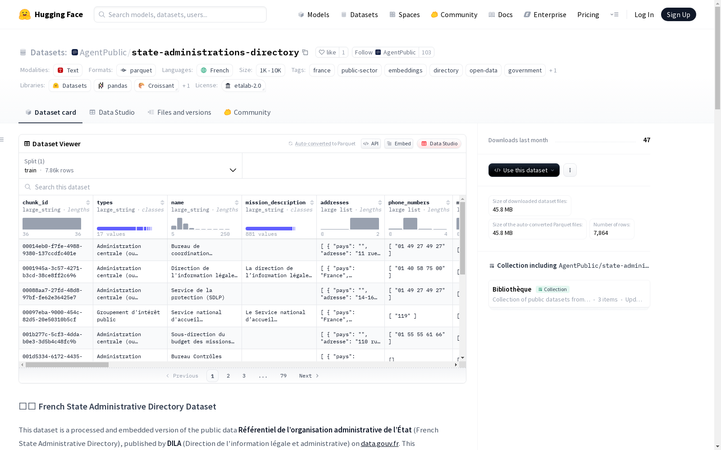Click the pandas library tag
This screenshot has width=721, height=450.
click(x=113, y=85)
